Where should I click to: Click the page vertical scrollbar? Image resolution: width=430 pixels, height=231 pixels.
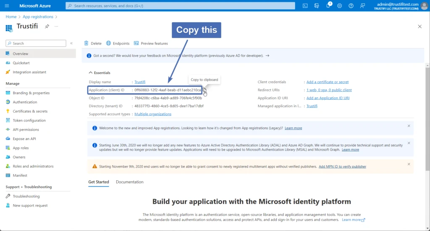(427, 119)
